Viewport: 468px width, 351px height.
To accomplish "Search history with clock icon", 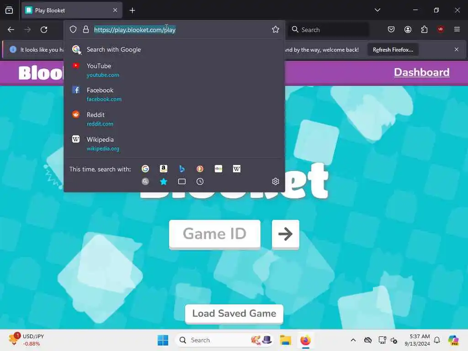I will (200, 181).
